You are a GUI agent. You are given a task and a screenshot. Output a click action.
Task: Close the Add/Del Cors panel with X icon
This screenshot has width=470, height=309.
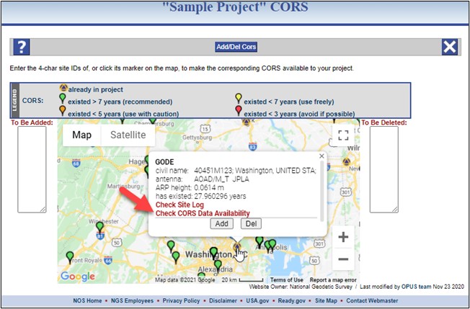[450, 47]
